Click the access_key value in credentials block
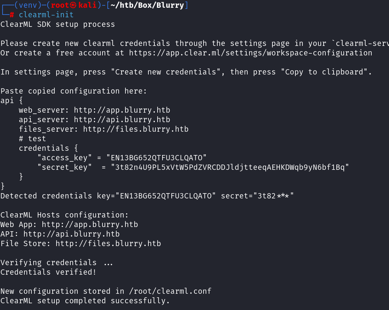 pyautogui.click(x=159, y=158)
